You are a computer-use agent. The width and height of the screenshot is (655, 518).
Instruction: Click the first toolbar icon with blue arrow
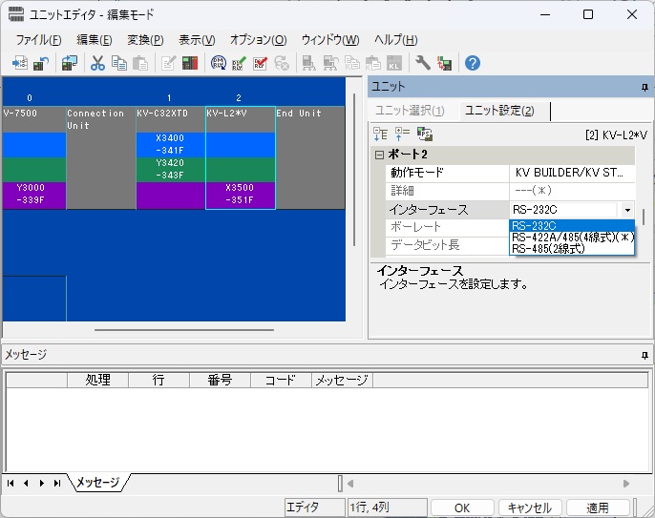tap(19, 63)
